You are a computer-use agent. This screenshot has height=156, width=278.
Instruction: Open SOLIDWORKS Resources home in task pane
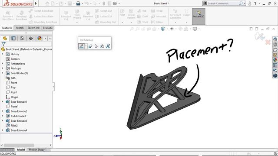[x=275, y=39]
